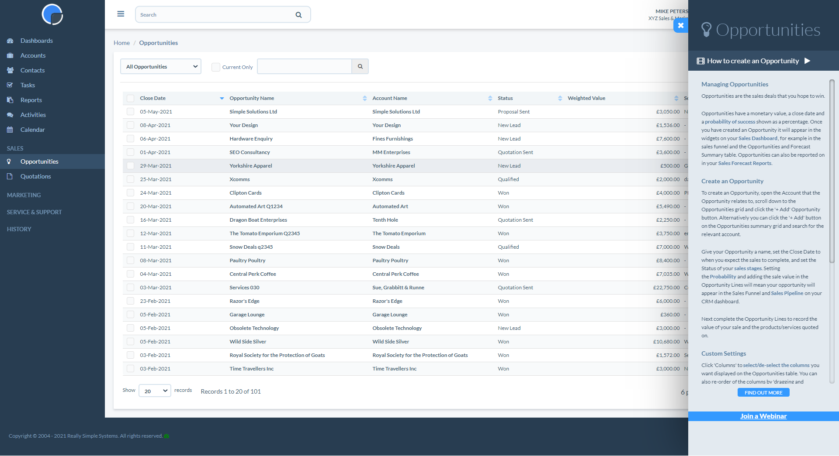Click the FIND OUT MORE button
This screenshot has height=456, width=839.
pos(763,392)
